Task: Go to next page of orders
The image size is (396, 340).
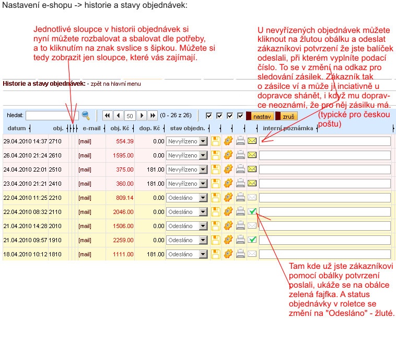Action: pos(142,116)
